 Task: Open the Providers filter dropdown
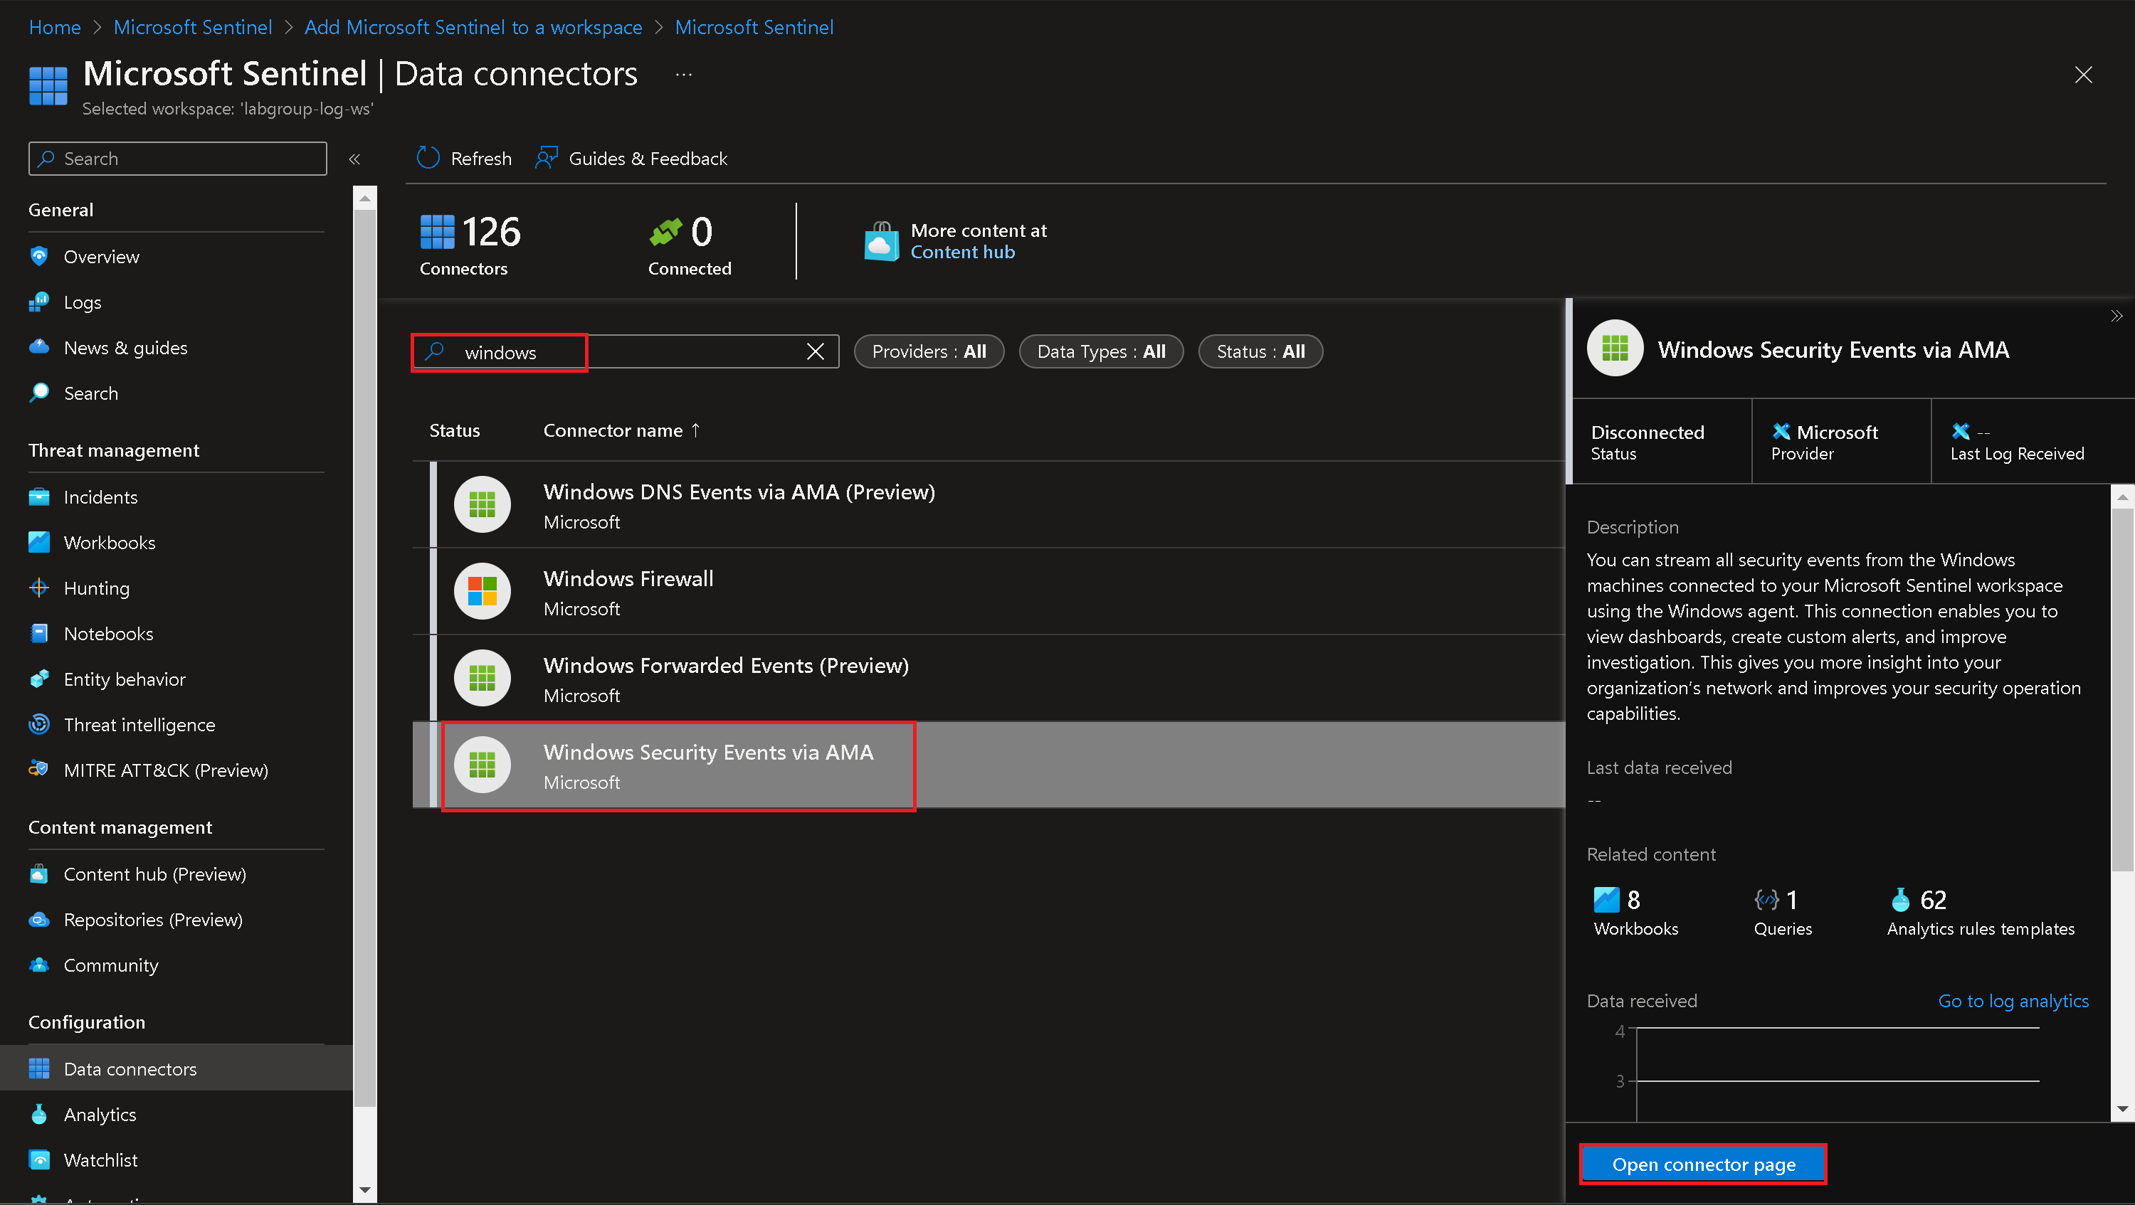tap(928, 352)
